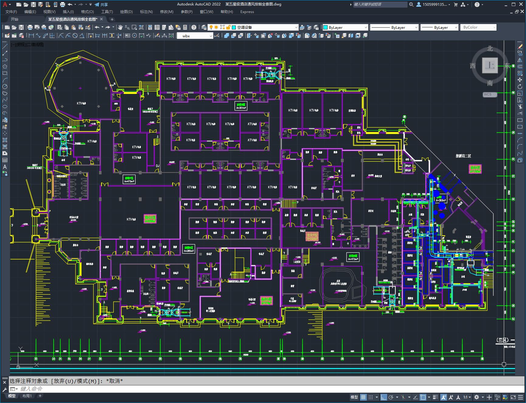Viewport: 526px width, 403px height.
Task: Click the cyan swatch in ByLayer color control
Action: (325, 27)
